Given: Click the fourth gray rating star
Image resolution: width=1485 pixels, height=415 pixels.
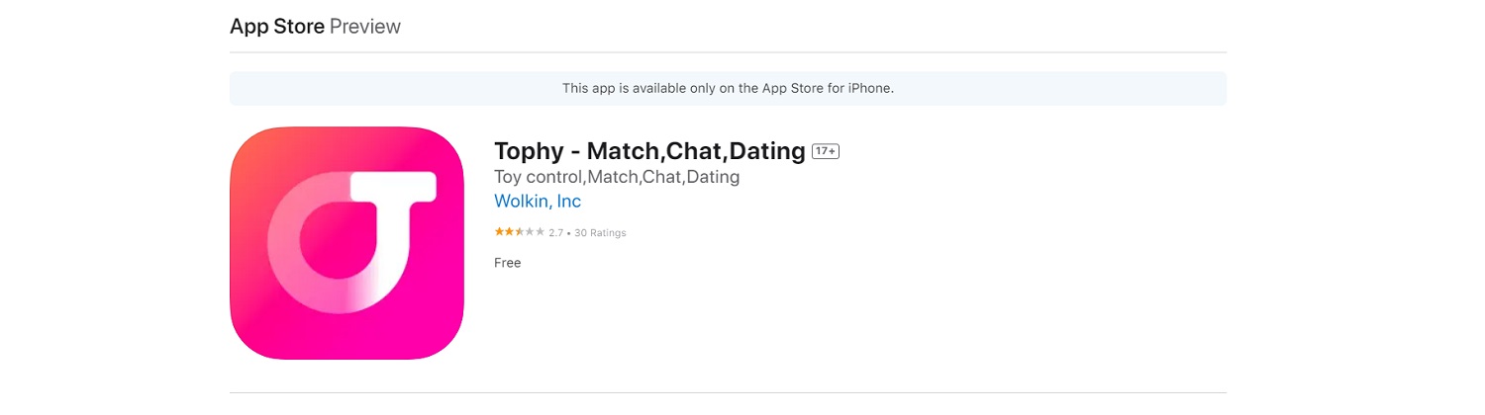Looking at the screenshot, I should pos(530,232).
